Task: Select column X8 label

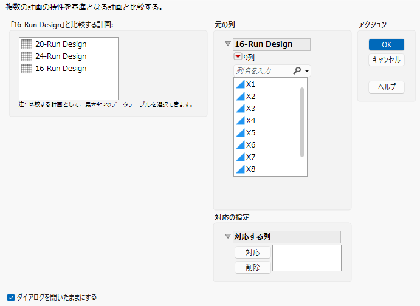Action: [x=250, y=169]
